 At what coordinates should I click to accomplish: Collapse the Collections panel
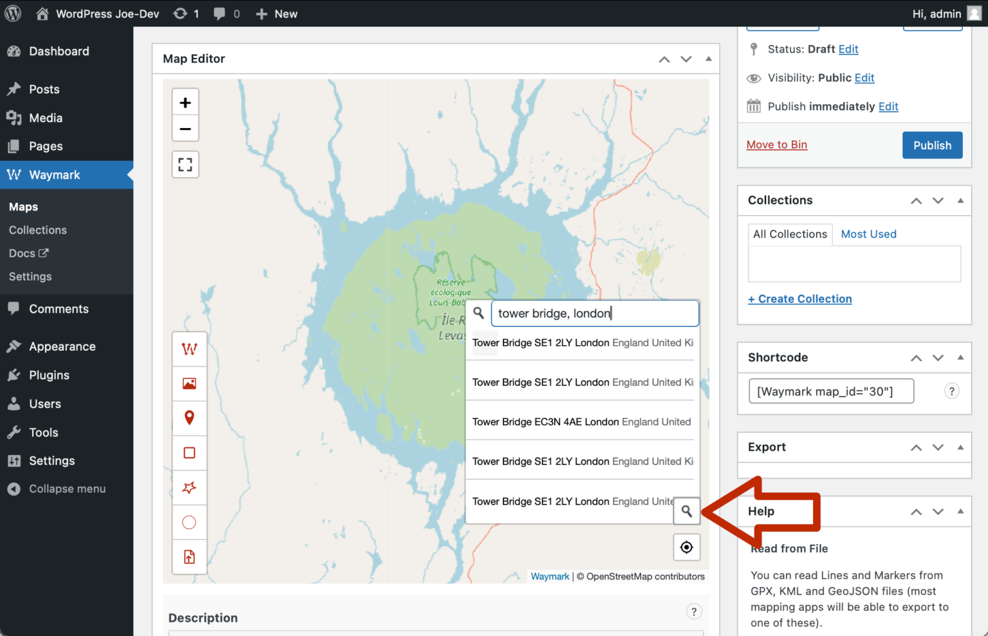(x=960, y=200)
